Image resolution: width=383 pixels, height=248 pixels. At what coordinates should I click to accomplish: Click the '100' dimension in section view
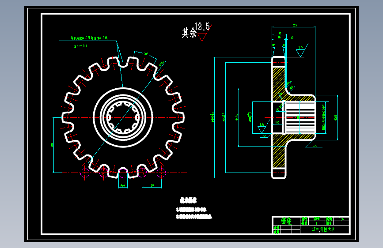(x=277, y=123)
